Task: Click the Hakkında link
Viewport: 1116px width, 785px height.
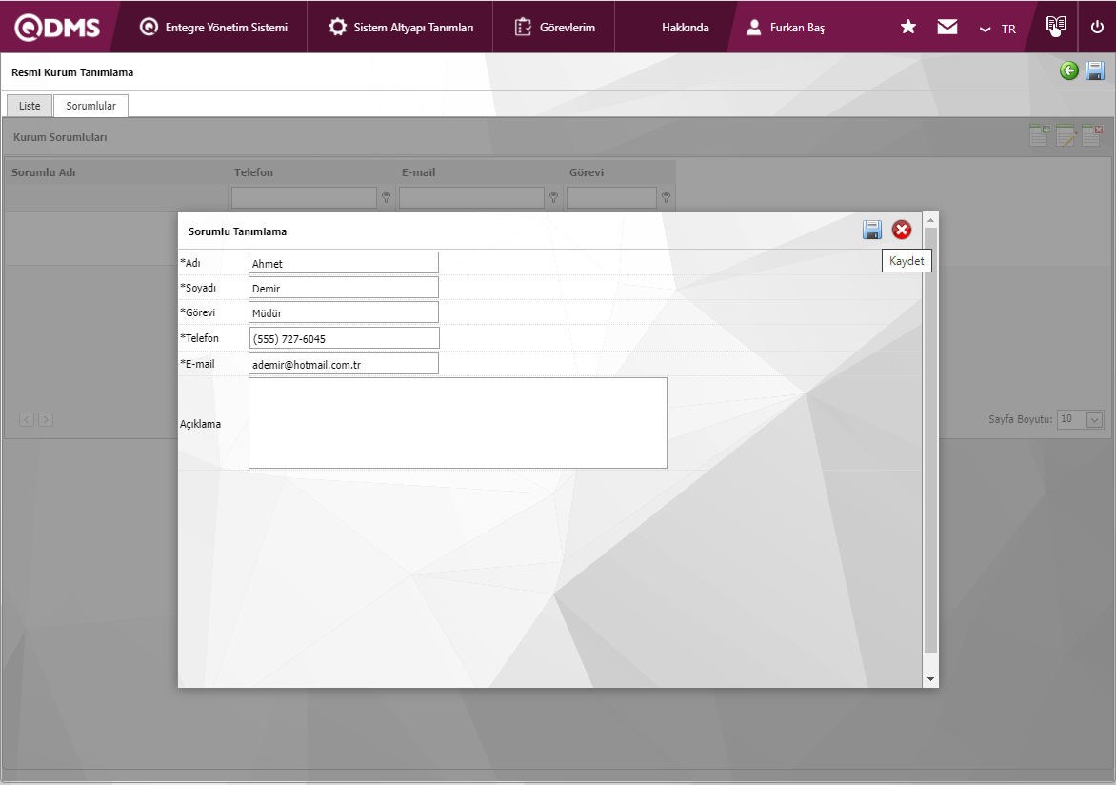Action: [685, 28]
